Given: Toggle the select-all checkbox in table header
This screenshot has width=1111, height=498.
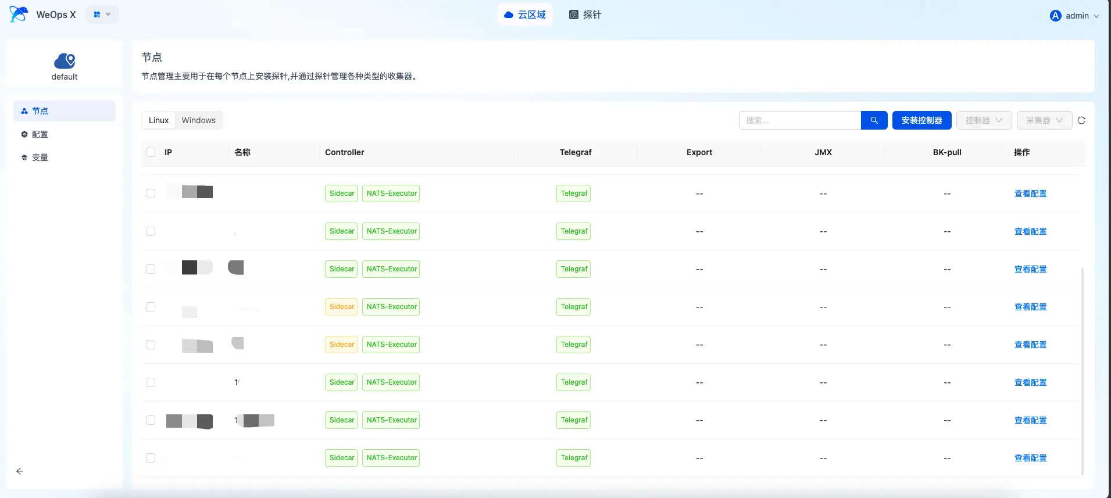Looking at the screenshot, I should tap(151, 152).
